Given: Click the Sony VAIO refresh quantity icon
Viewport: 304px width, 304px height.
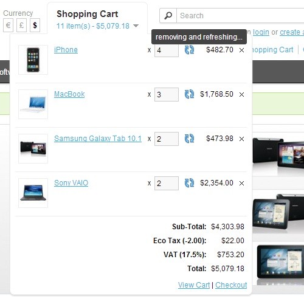Looking at the screenshot, I should pos(189,183).
